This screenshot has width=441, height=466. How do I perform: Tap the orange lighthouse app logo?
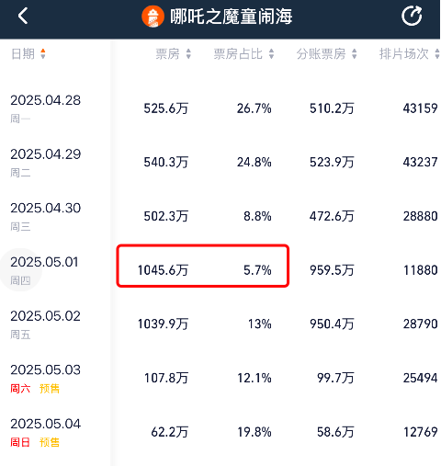[x=153, y=17]
